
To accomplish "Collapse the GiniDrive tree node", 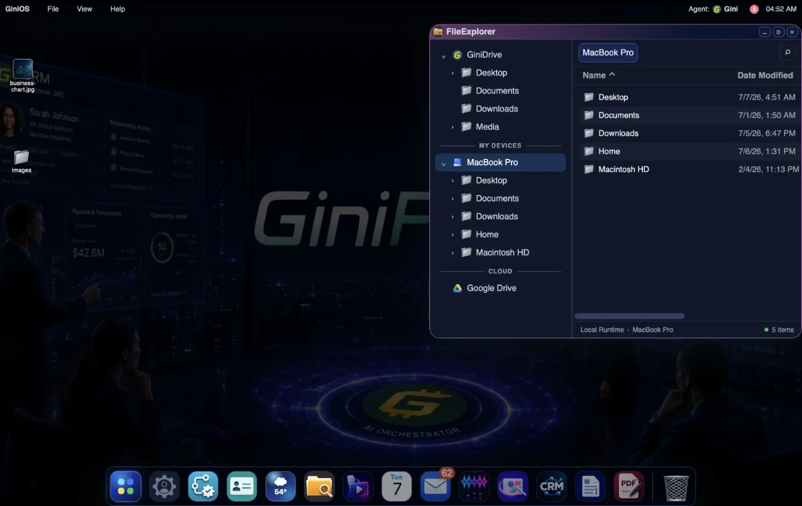I will tap(444, 55).
